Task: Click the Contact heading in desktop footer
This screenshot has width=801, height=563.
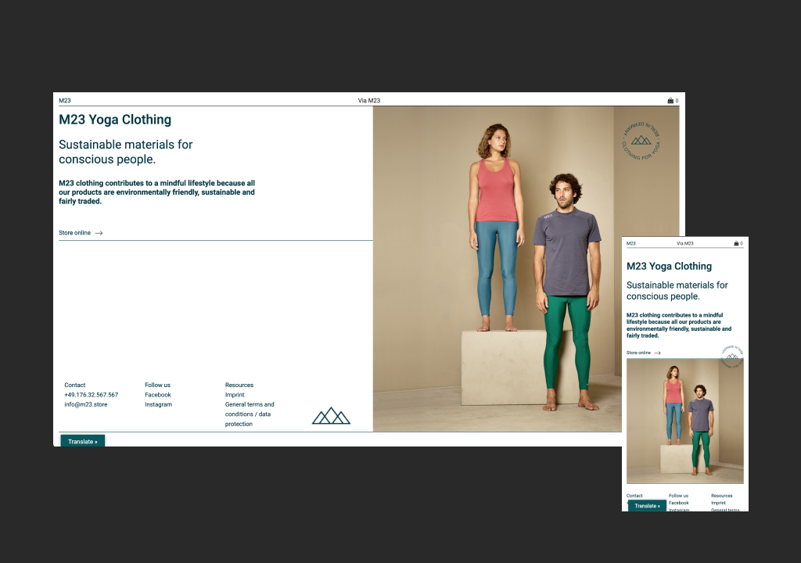Action: click(x=74, y=385)
